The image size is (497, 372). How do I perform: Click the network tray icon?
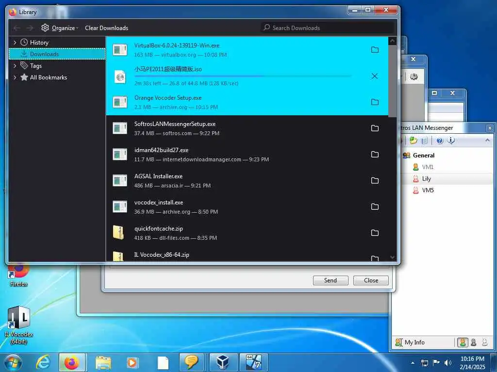(x=425, y=363)
